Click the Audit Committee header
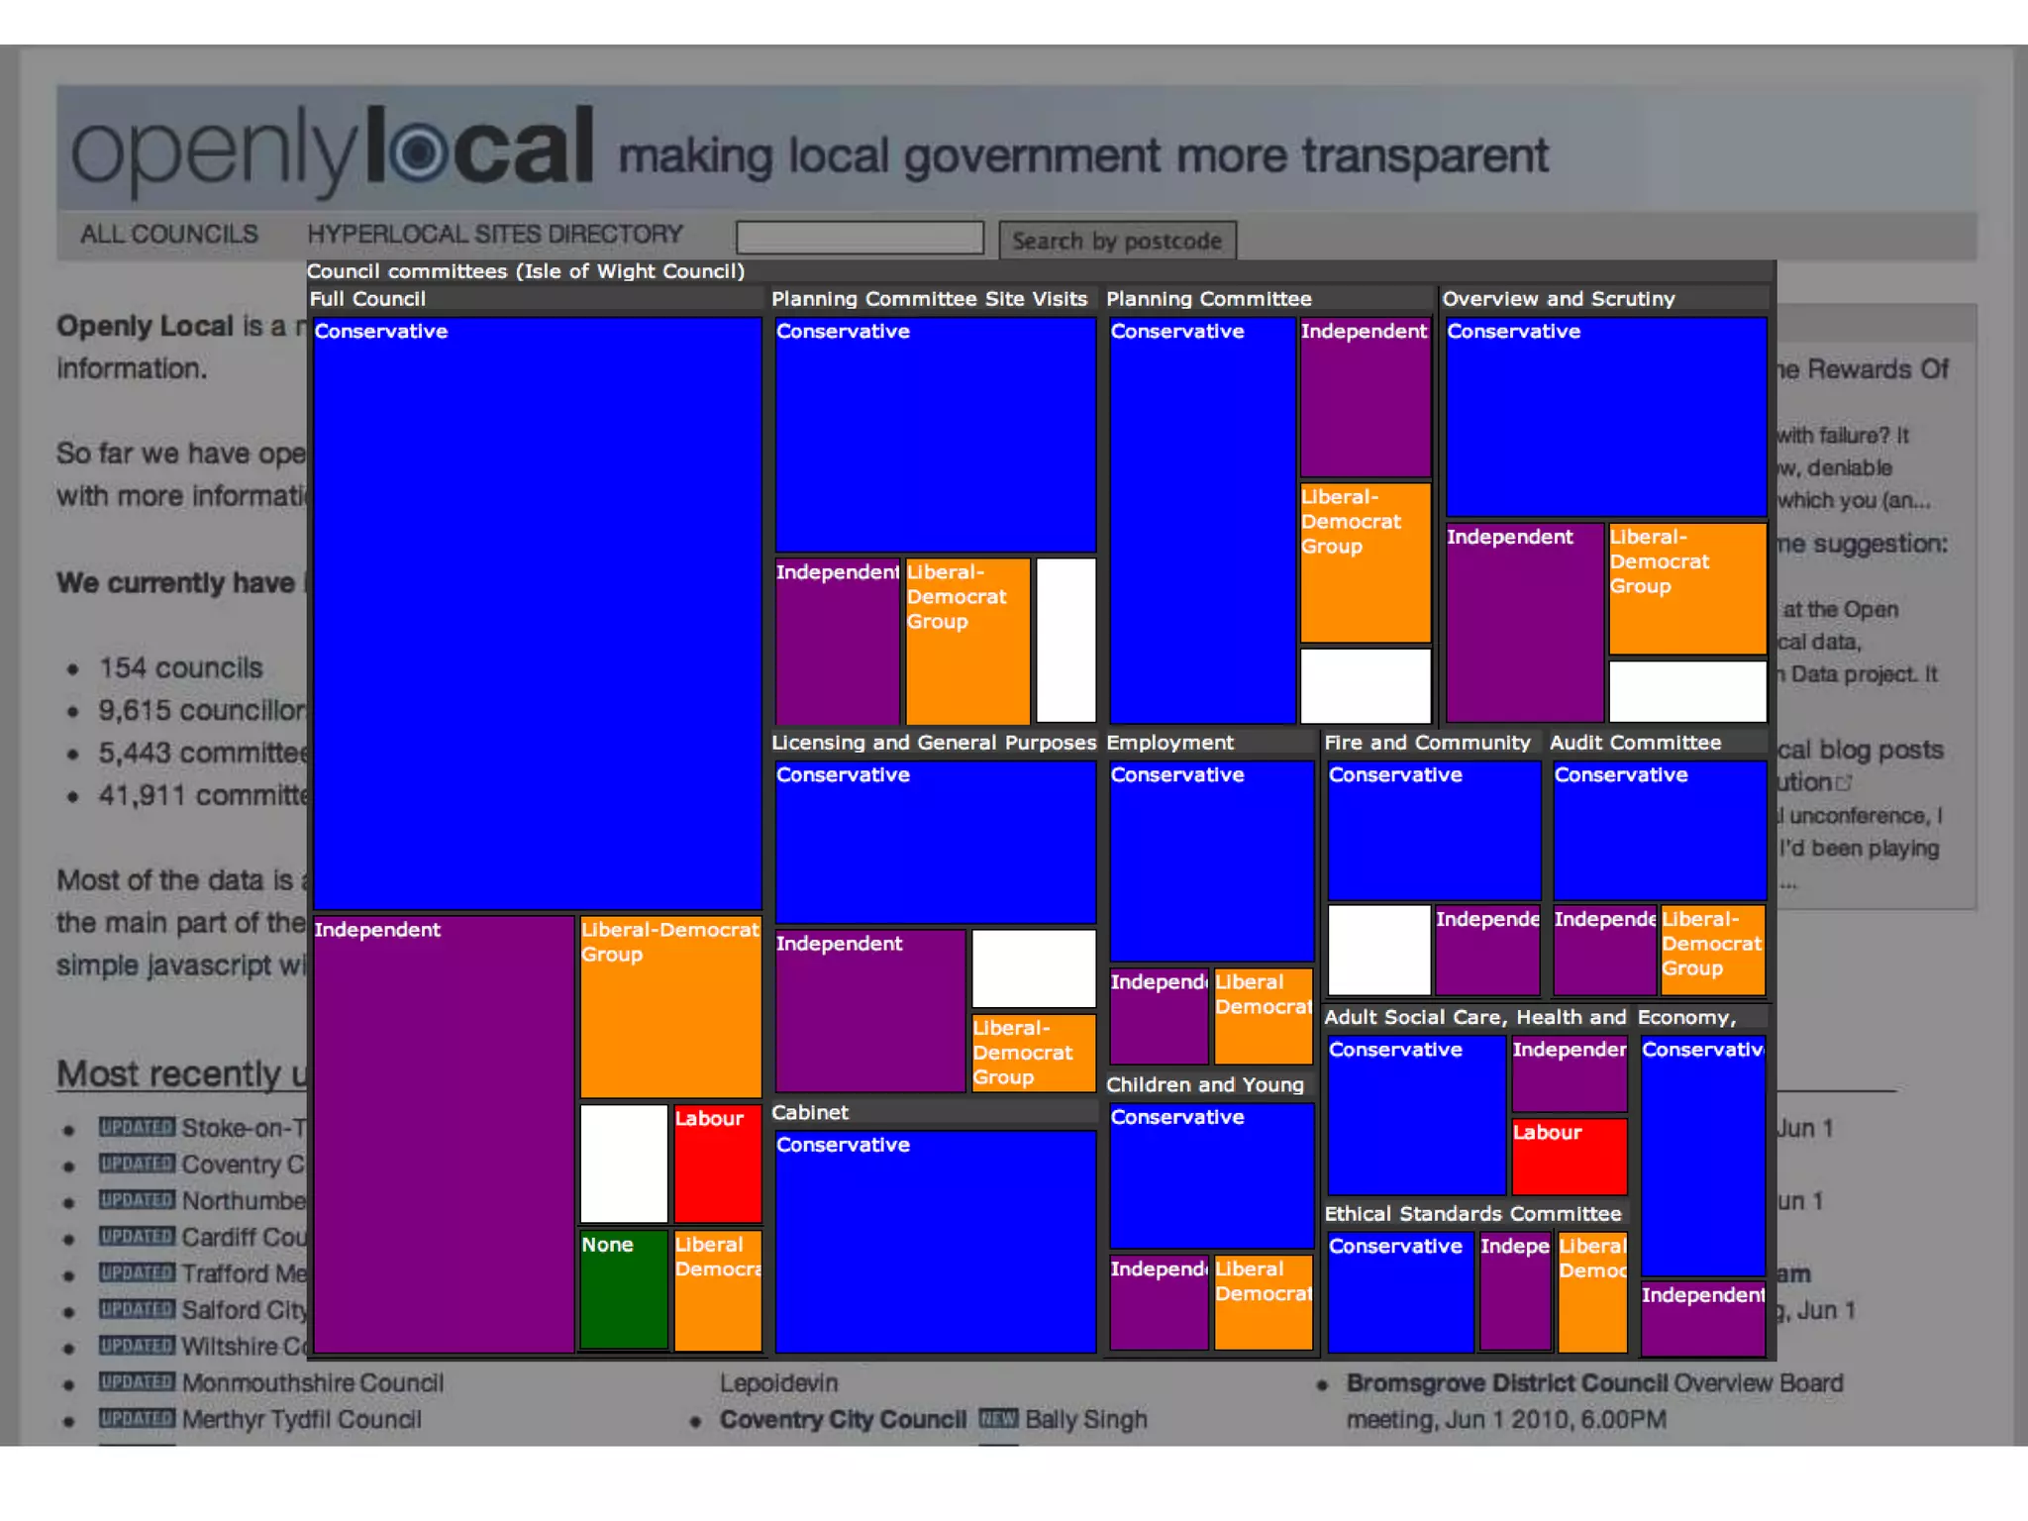 (1635, 743)
